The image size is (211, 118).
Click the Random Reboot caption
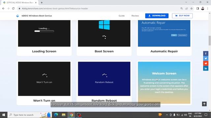click(104, 101)
